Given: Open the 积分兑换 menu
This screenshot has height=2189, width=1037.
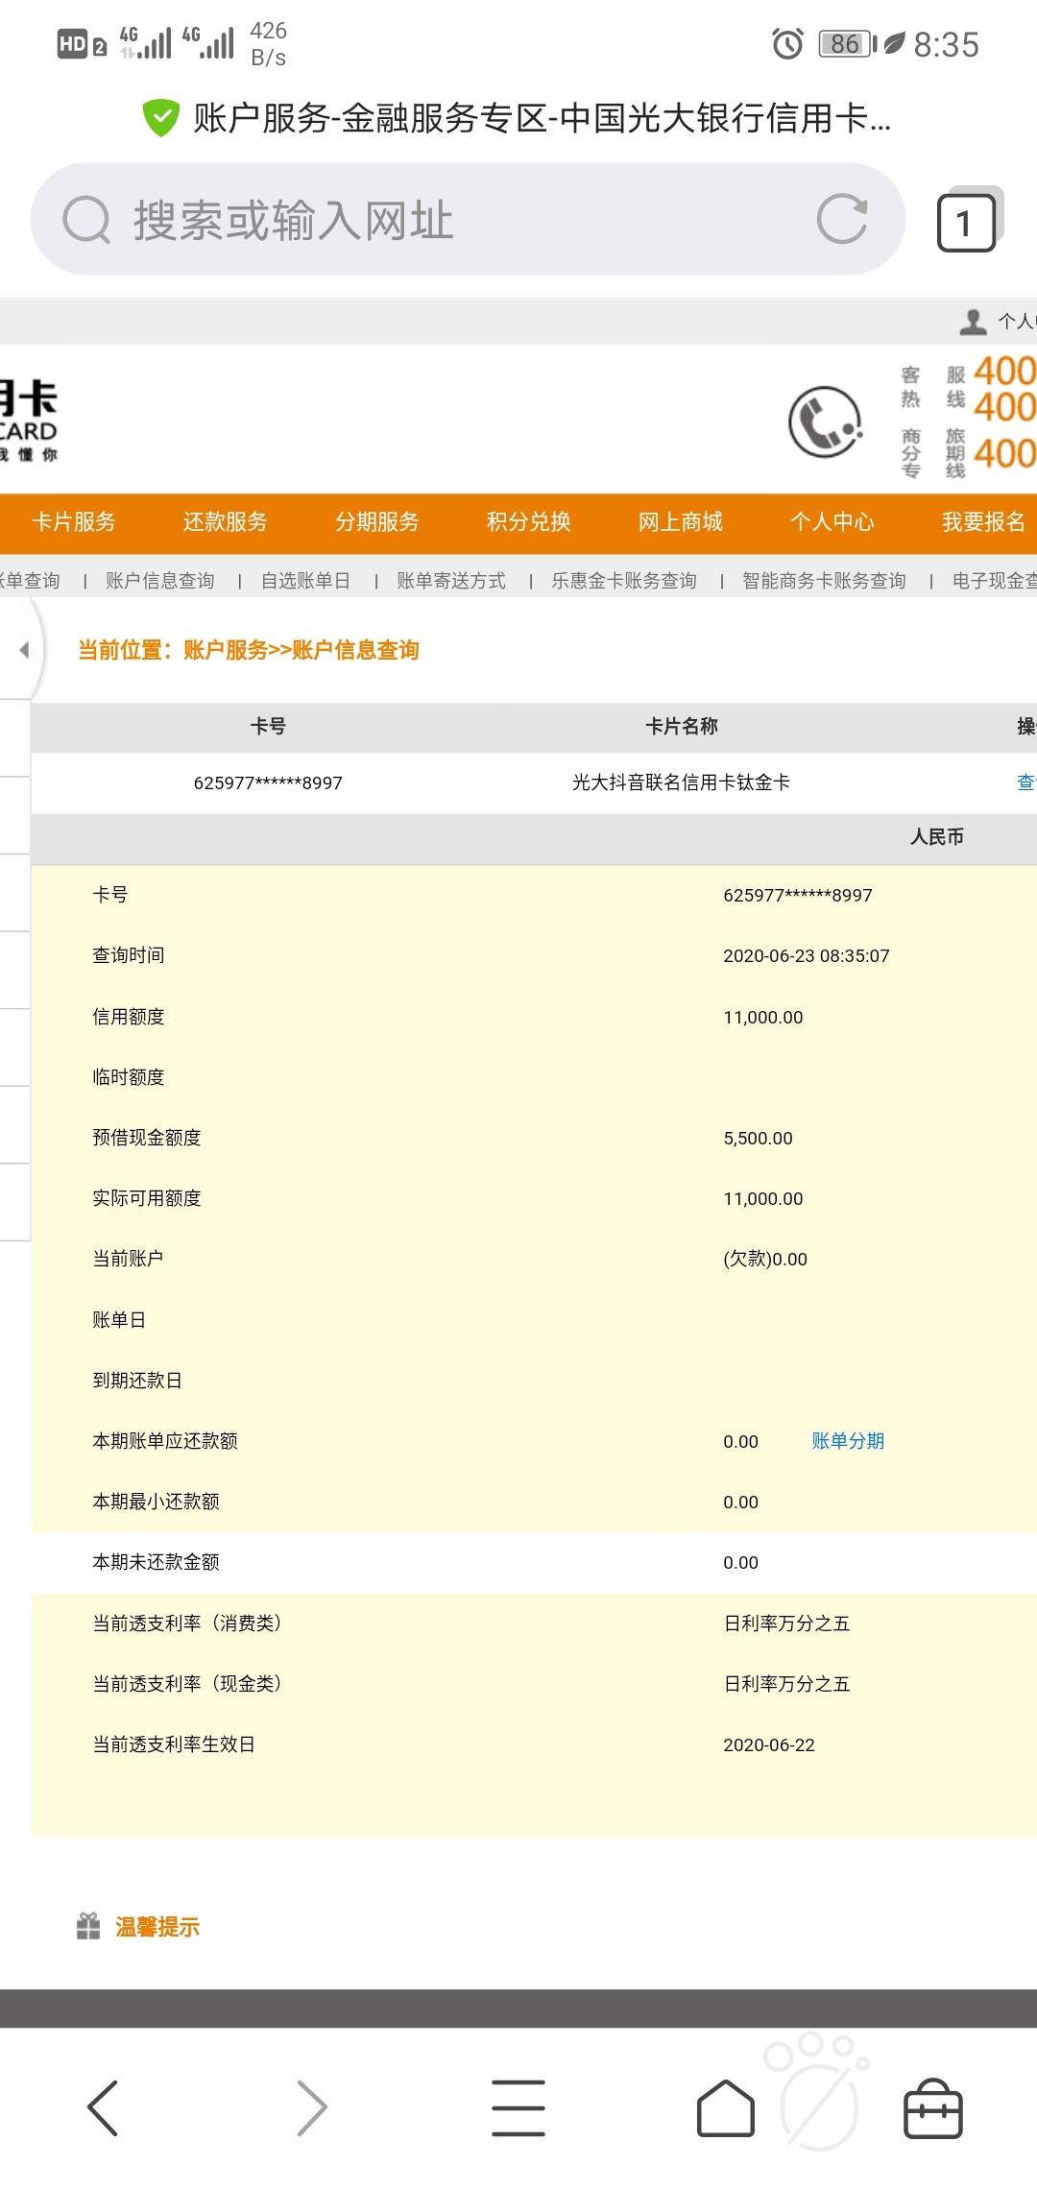Looking at the screenshot, I should [x=529, y=521].
